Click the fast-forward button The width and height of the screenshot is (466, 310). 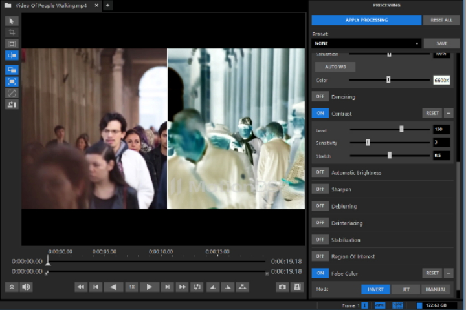click(182, 287)
